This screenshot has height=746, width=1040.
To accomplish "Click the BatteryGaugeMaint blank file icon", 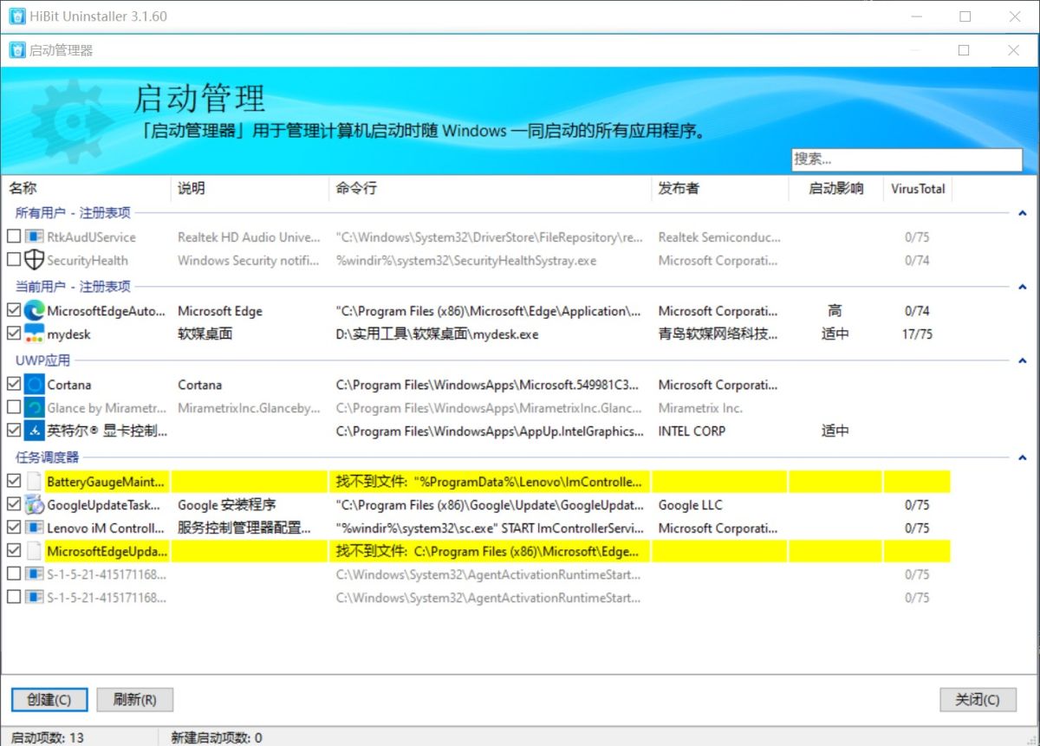I will click(x=34, y=481).
